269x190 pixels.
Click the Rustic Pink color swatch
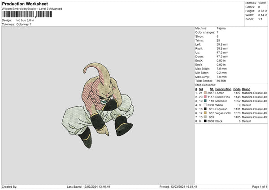click(x=205, y=97)
